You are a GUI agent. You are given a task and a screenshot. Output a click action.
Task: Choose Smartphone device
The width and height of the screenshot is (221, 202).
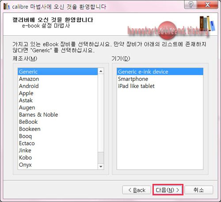160,79
